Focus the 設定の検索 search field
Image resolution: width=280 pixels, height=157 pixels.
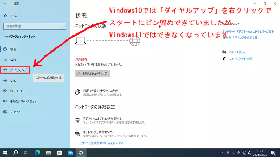pos(35,26)
